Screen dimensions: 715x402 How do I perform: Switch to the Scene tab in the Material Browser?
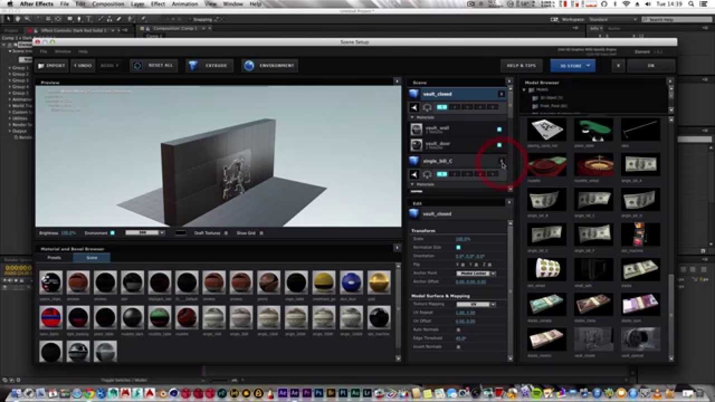92,257
